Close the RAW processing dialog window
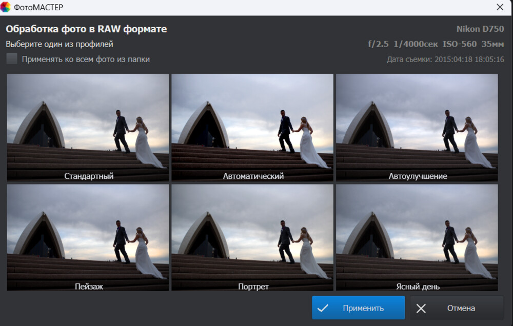 point(500,7)
